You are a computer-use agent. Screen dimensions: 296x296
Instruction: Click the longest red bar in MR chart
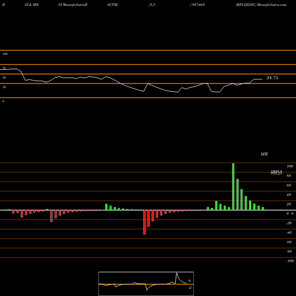[x=144, y=222]
